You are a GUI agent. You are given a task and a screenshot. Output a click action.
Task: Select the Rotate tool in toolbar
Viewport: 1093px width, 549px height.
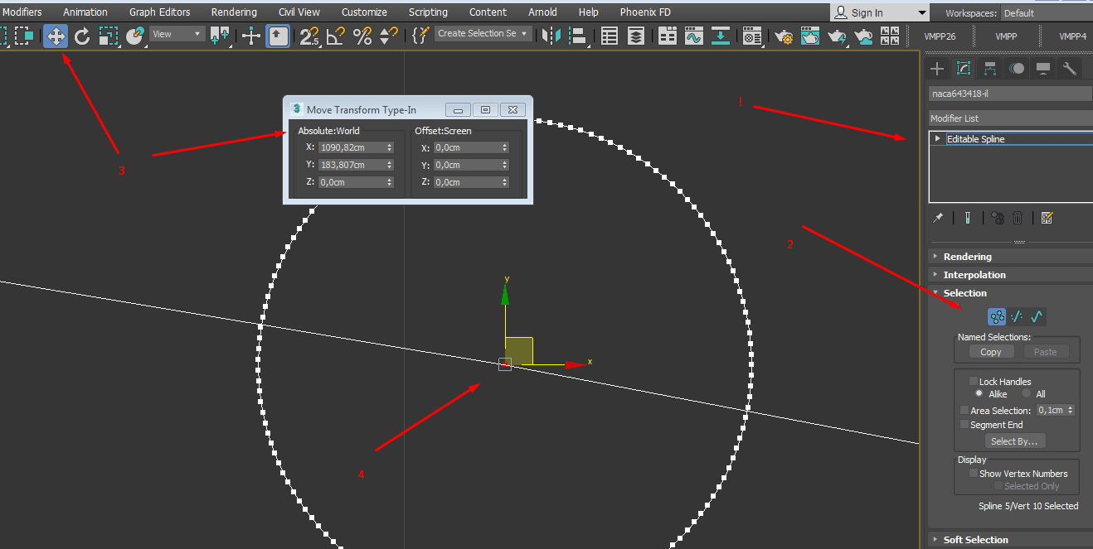point(82,36)
